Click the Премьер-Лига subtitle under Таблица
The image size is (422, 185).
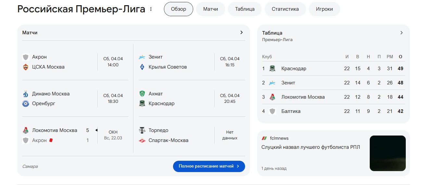[x=277, y=40]
